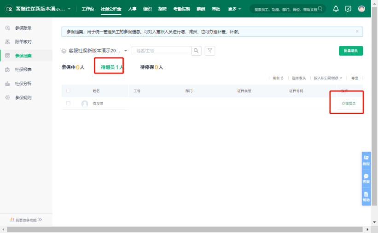This screenshot has height=233, width=378.
Task: Click the scroll-left arrow of horizontal scrollbar
Action: pyautogui.click(x=3, y=229)
